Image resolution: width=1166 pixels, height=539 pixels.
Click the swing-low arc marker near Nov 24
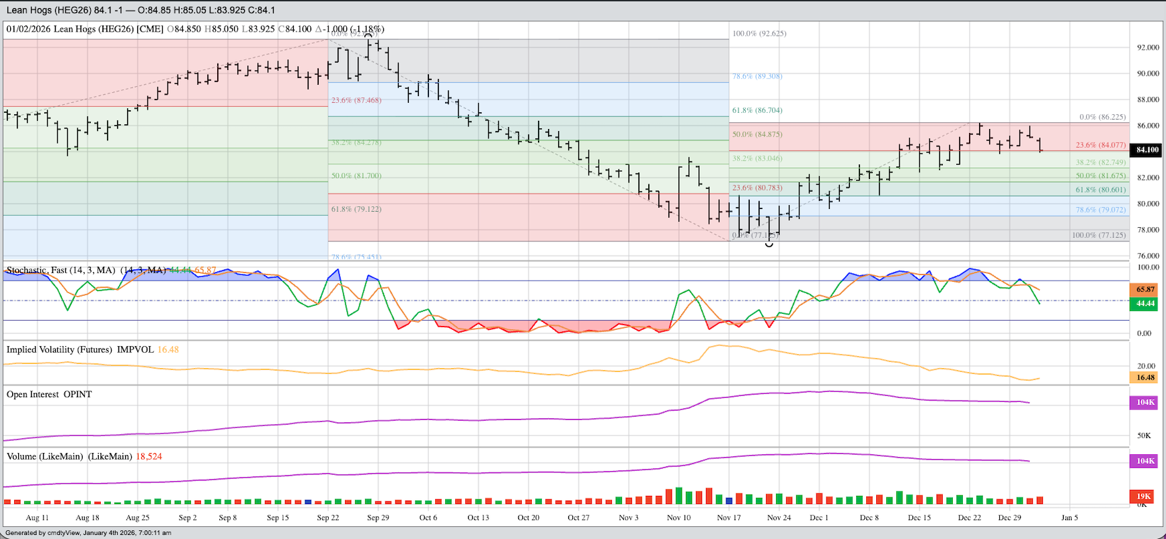[769, 245]
